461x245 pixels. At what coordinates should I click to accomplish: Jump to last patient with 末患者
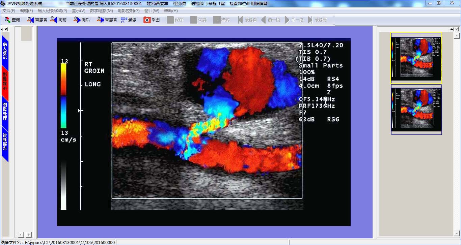pyautogui.click(x=107, y=20)
